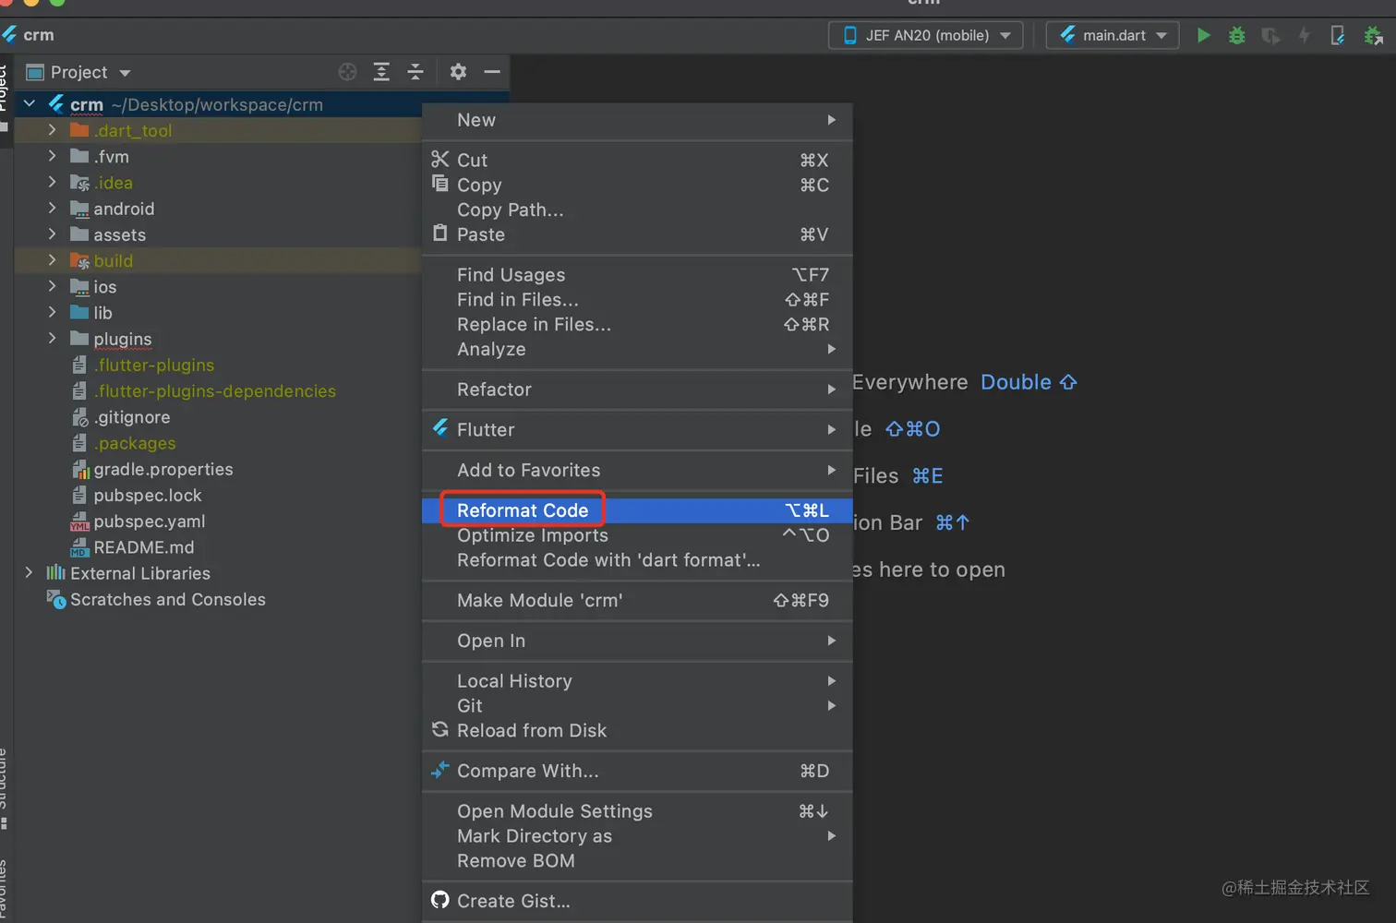Choose Open Module Settings

tap(637, 811)
